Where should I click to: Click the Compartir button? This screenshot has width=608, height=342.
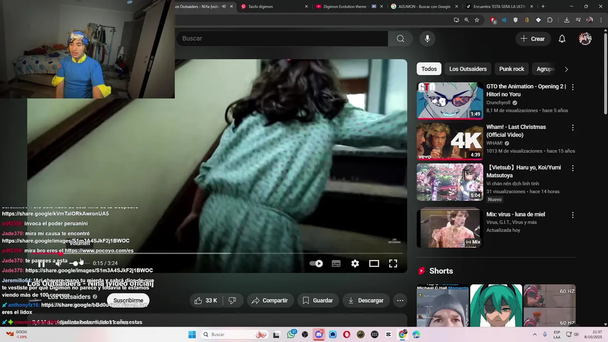click(x=270, y=300)
